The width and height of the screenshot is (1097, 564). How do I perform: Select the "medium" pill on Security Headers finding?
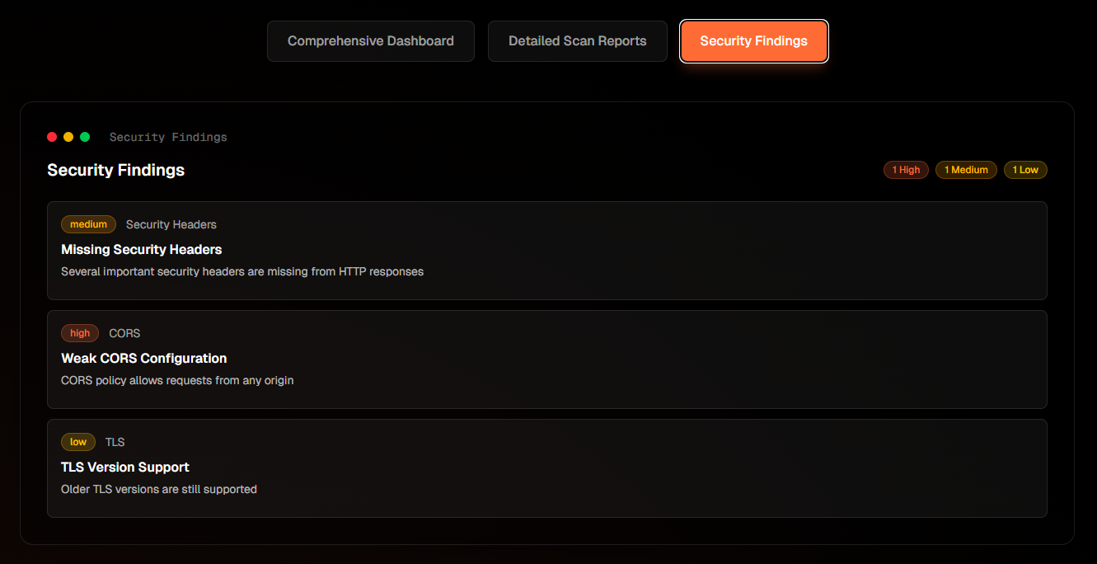click(88, 224)
